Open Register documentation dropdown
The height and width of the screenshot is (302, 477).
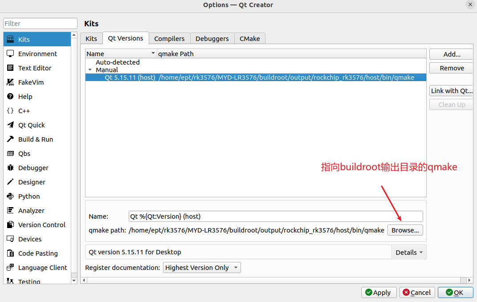[202, 268]
